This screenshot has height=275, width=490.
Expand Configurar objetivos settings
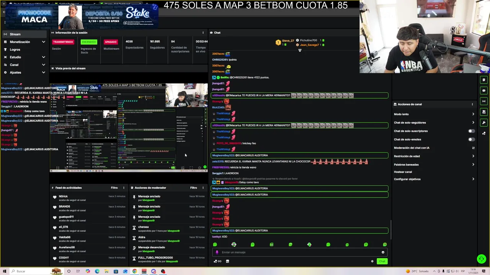[473, 179]
